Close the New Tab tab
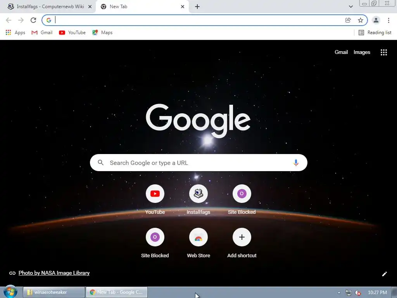The width and height of the screenshot is (397, 298). tap(183, 7)
